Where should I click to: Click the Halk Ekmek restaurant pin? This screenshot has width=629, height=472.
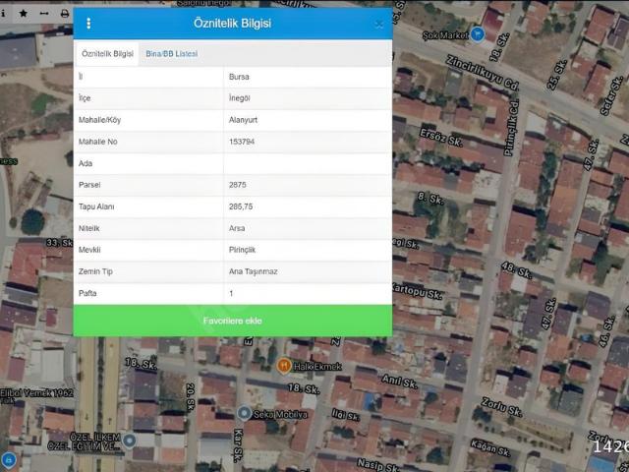tap(284, 366)
